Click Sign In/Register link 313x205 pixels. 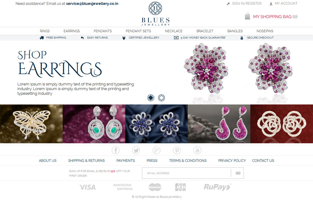(x=247, y=3)
